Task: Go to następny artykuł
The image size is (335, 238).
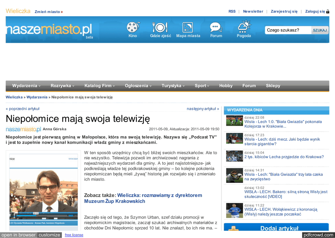Action: pyautogui.click(x=203, y=109)
